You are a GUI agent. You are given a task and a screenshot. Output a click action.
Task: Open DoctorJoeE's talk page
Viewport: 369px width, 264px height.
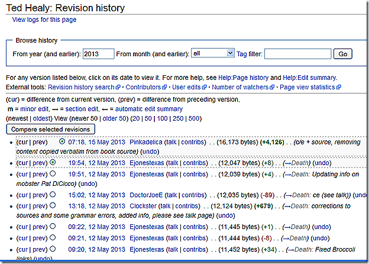pos(172,195)
